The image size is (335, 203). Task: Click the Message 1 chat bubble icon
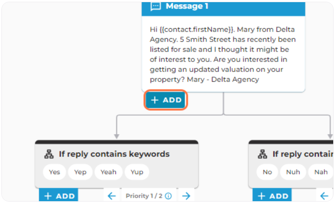(x=156, y=6)
